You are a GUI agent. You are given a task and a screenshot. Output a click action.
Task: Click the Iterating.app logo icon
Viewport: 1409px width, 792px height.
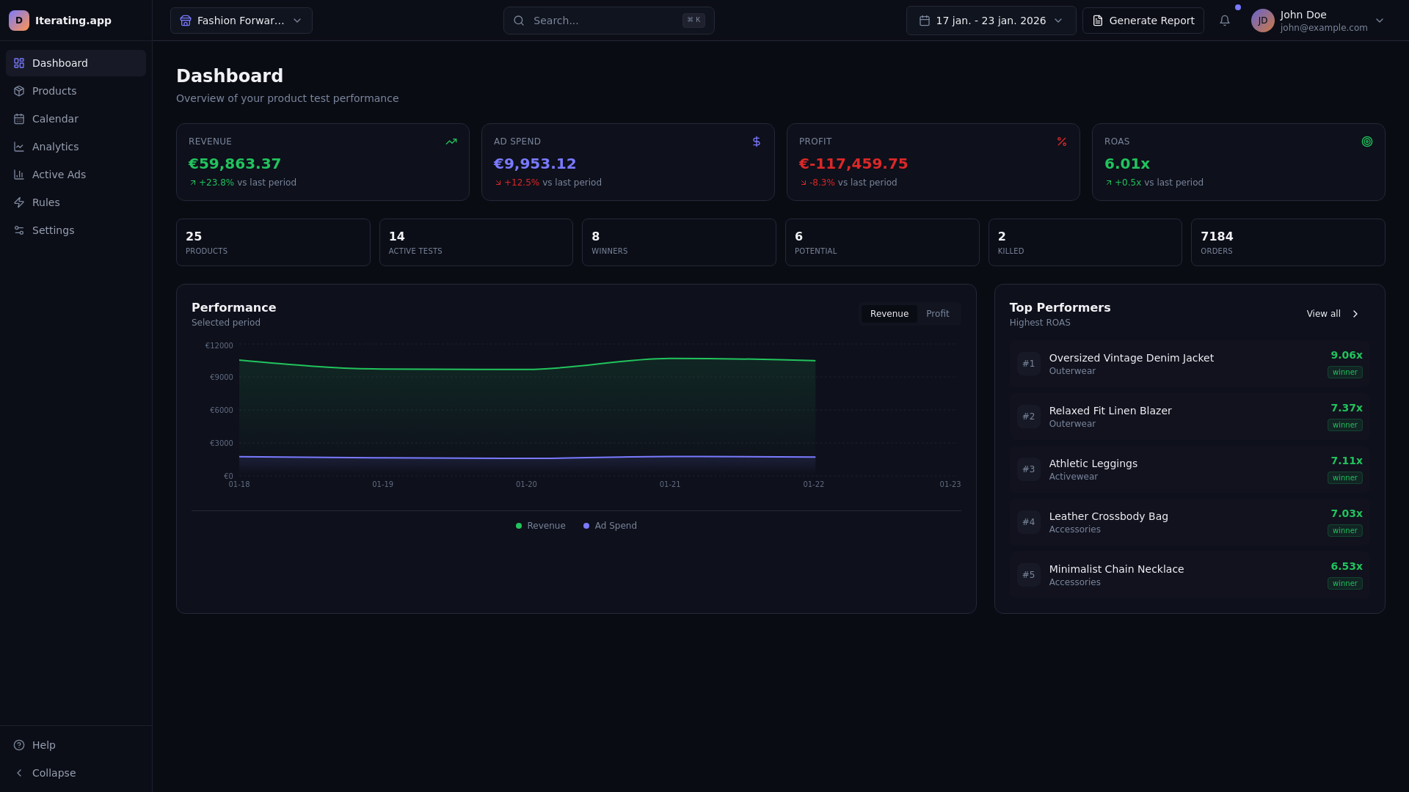(x=19, y=21)
